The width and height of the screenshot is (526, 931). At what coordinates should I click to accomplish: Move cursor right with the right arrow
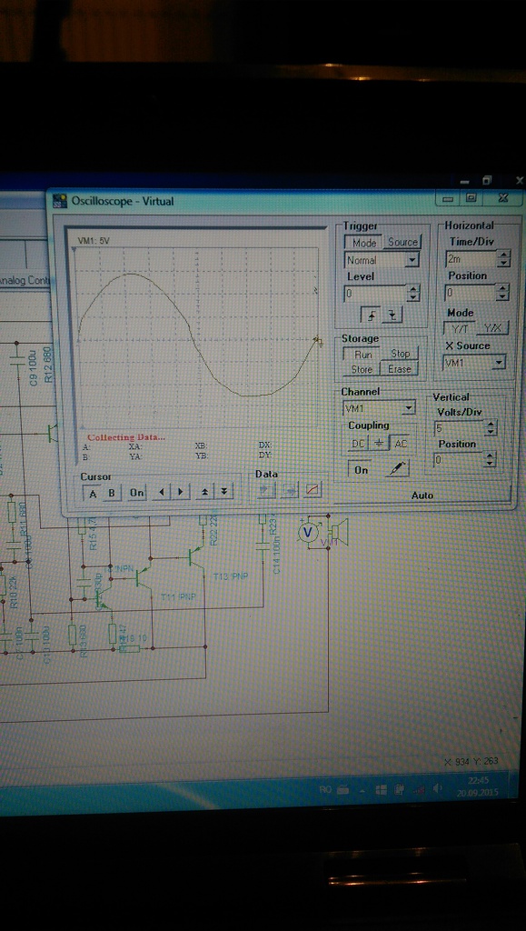click(x=180, y=492)
